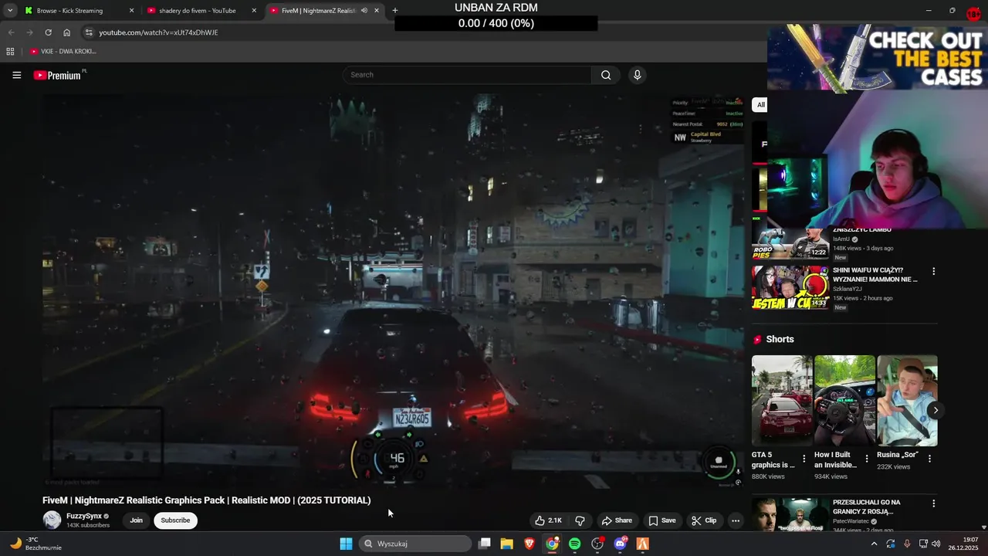Open PRZESŁUCHALI GO NA GRANICY video title
988x556 pixels.
[867, 507]
